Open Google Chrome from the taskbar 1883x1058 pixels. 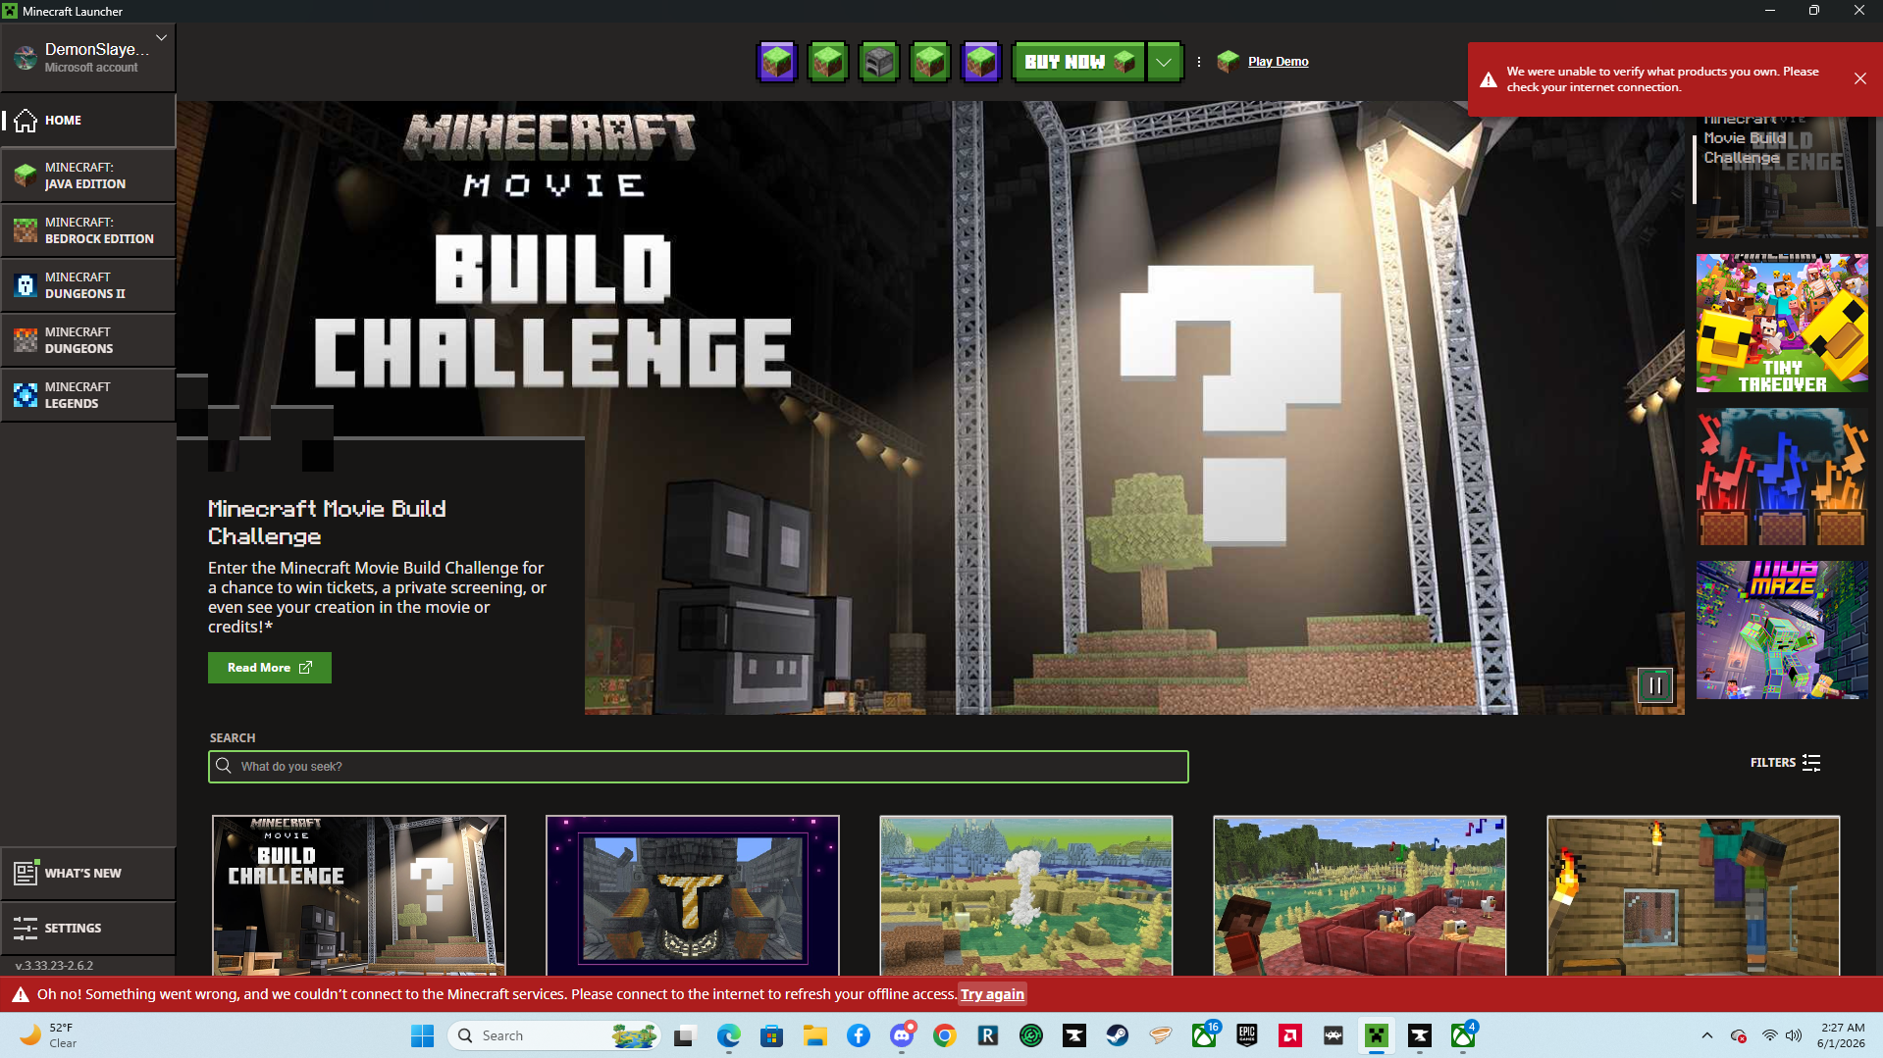point(945,1035)
